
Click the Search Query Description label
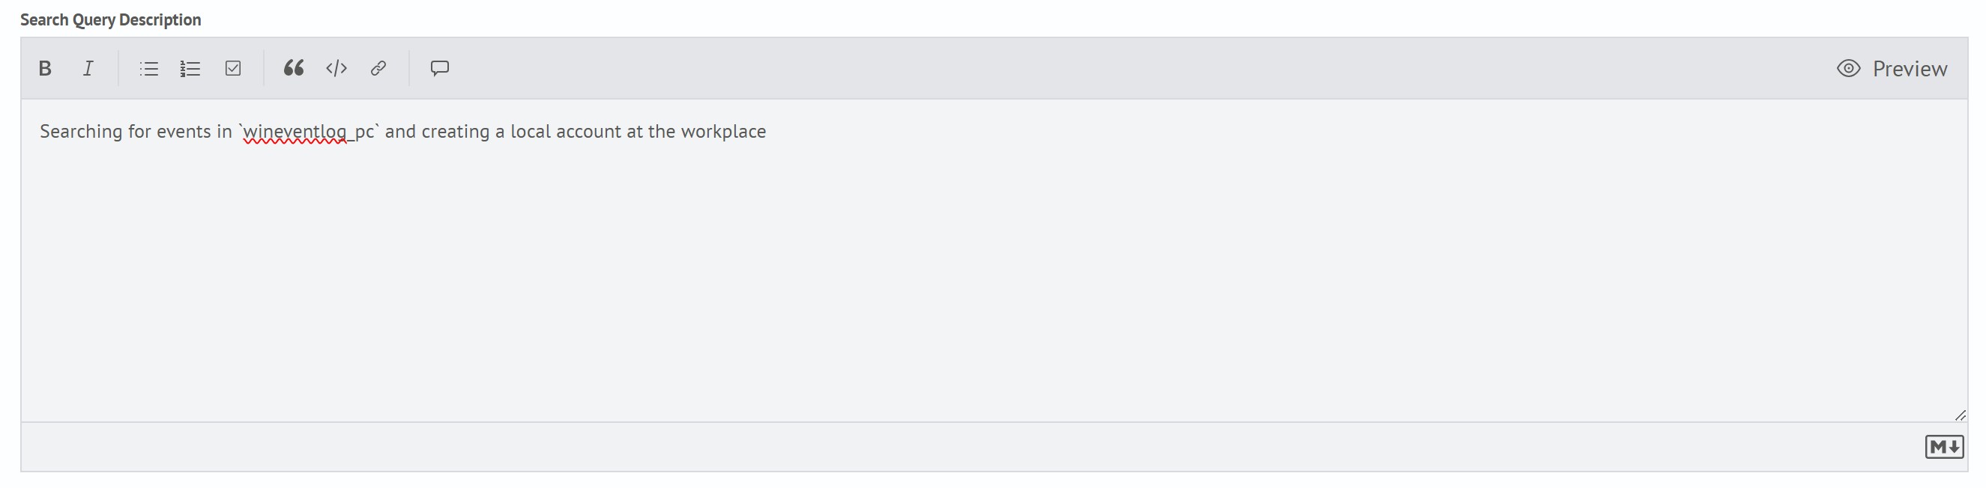pos(110,19)
